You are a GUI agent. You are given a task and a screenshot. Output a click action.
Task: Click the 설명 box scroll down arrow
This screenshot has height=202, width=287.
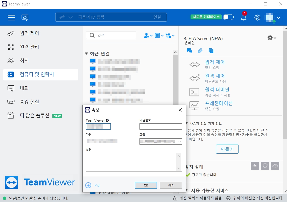pos(179,168)
